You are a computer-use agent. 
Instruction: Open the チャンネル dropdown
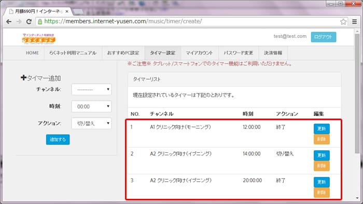click(x=91, y=90)
